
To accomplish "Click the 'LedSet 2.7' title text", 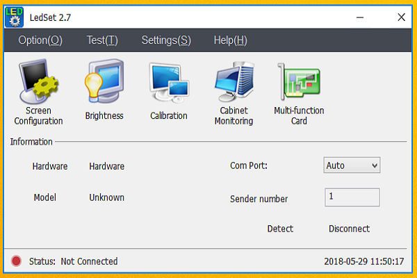I will pos(50,18).
